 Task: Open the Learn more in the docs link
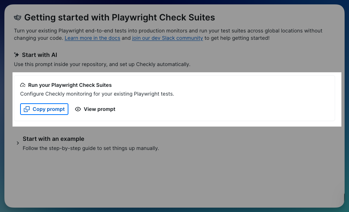click(x=92, y=38)
